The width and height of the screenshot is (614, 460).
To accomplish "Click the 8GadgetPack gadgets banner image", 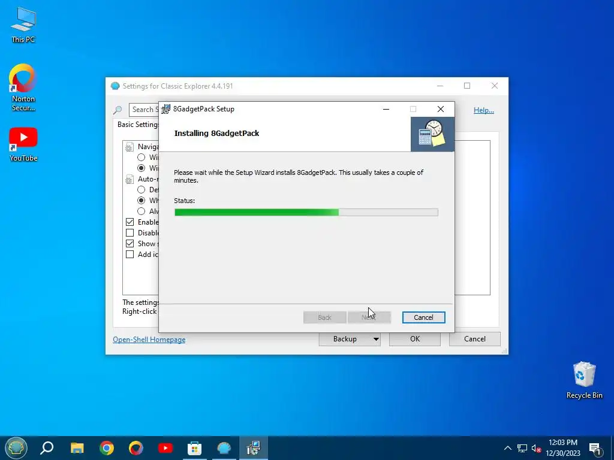I will click(432, 134).
